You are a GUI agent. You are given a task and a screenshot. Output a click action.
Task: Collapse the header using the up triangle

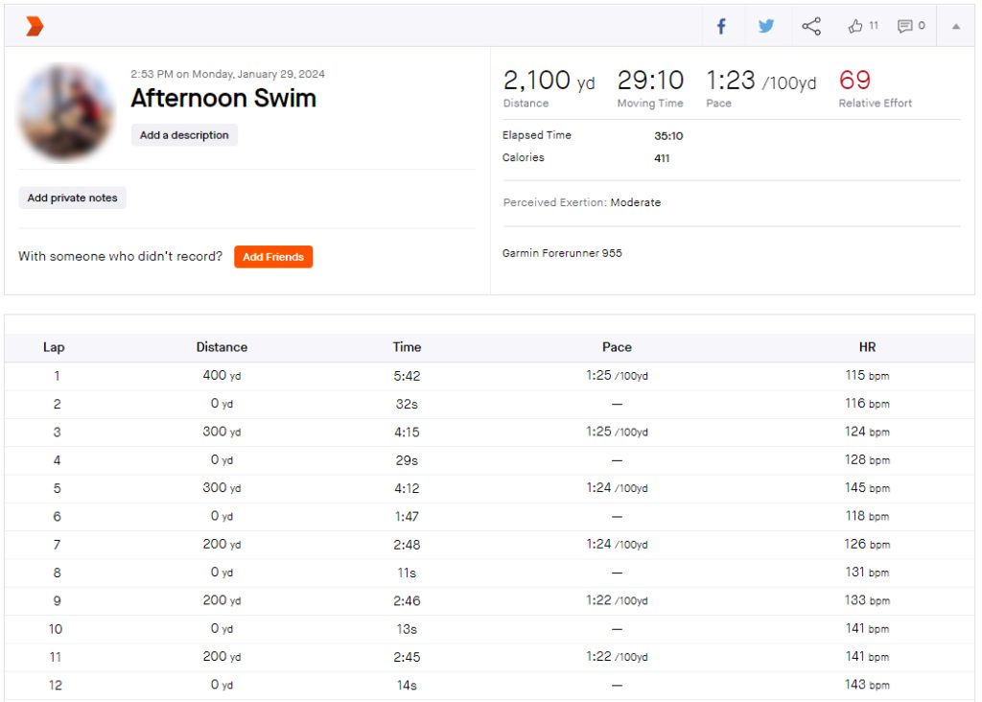pos(955,27)
